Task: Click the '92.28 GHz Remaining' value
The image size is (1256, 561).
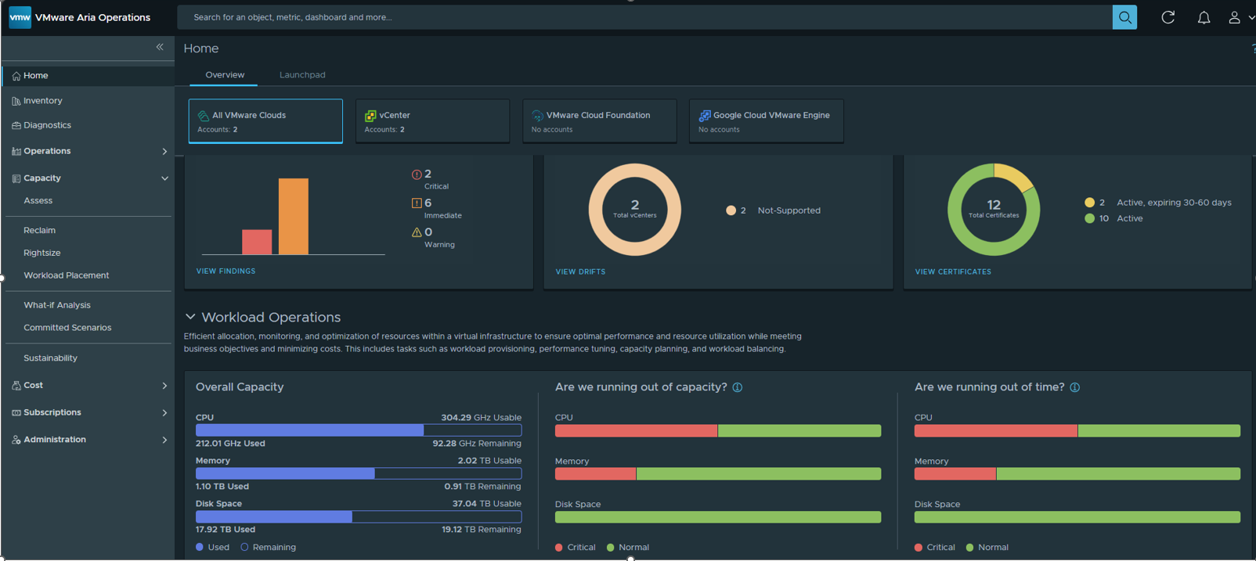Action: (477, 444)
